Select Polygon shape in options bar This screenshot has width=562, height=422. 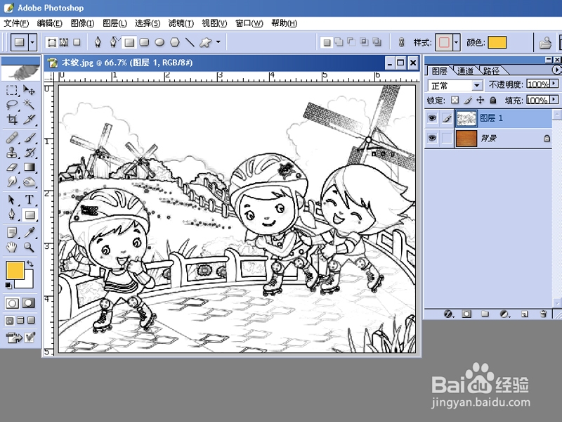click(x=174, y=43)
